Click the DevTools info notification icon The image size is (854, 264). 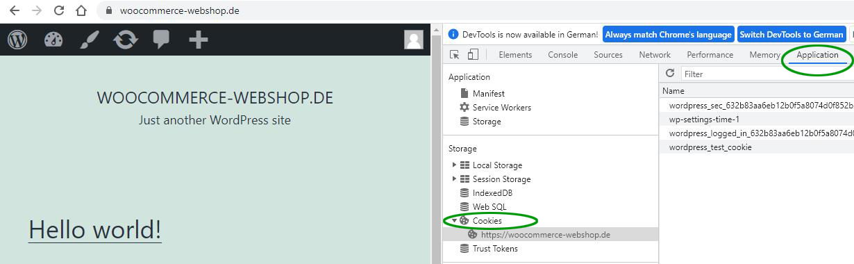[453, 34]
